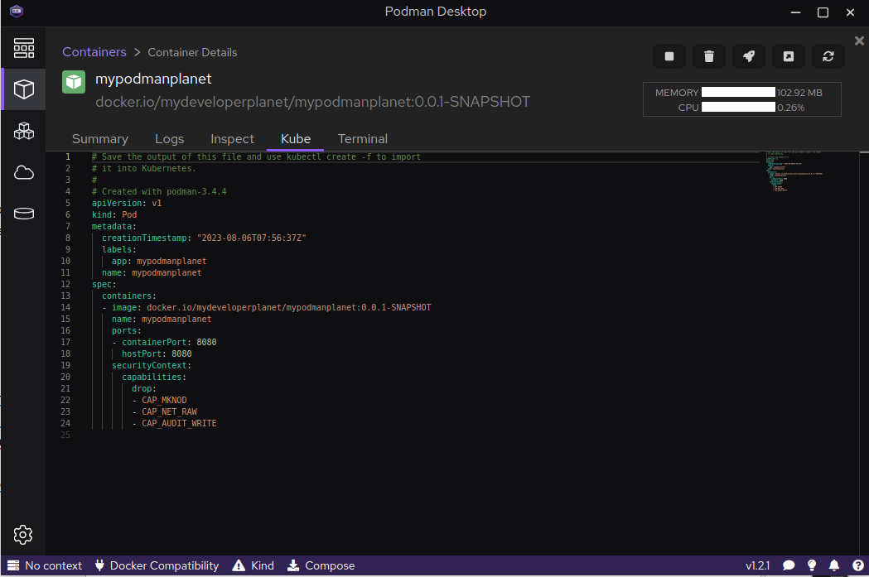This screenshot has width=869, height=577.
Task: Switch to the Logs tab
Action: [169, 139]
